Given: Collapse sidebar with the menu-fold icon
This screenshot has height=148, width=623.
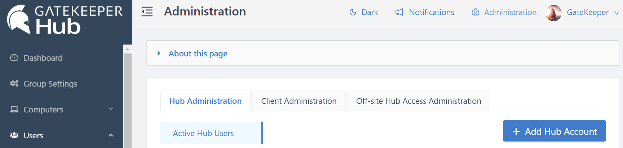Looking at the screenshot, I should [147, 12].
